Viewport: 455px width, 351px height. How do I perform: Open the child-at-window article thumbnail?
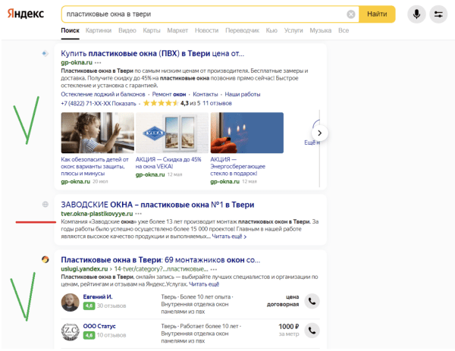(97, 133)
